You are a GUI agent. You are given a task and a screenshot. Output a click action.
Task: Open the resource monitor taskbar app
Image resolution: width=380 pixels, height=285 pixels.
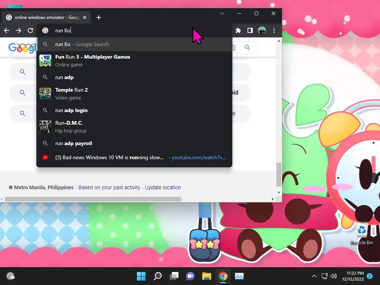click(239, 276)
